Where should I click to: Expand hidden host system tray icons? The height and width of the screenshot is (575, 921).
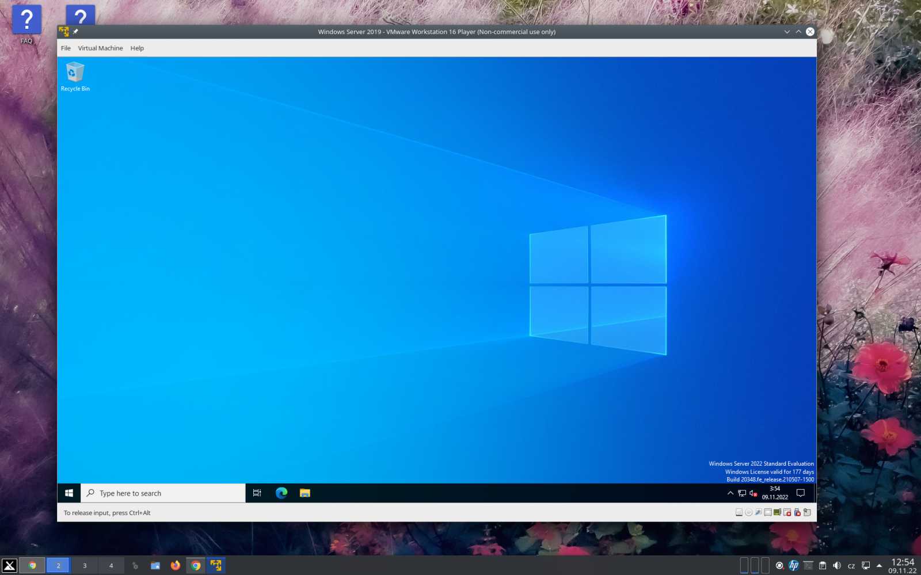[x=879, y=565]
